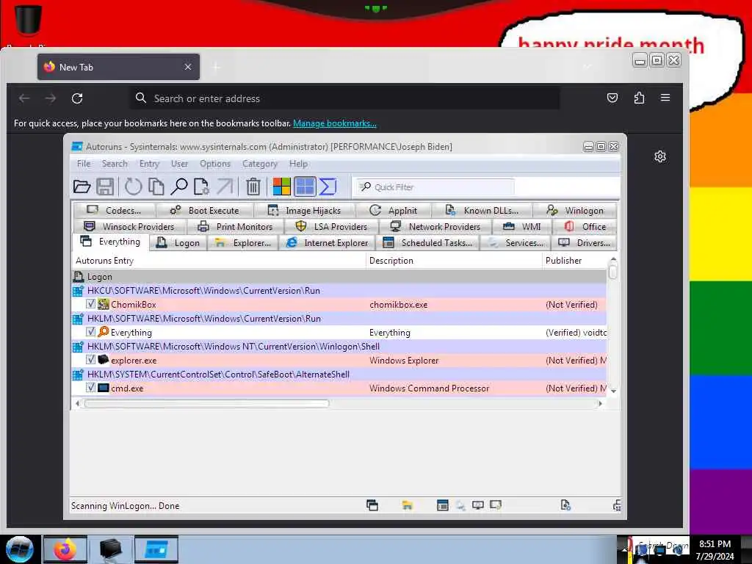Switch to the Office tab
This screenshot has width=752, height=564.
(x=585, y=226)
